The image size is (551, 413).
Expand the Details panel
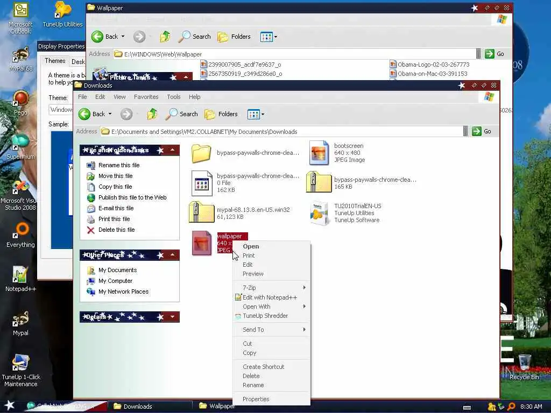[173, 317]
